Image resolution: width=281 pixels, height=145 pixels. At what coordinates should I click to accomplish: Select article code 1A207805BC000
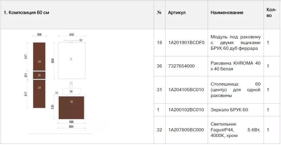[x=186, y=130]
